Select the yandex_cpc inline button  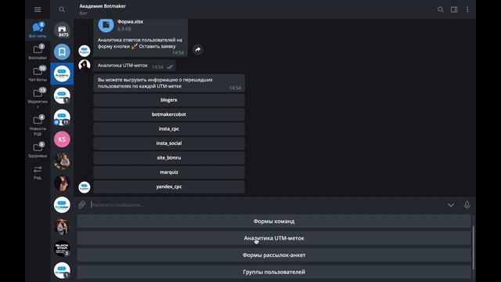coord(169,186)
